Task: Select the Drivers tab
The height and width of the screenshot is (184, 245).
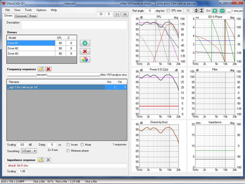Action: (x=8, y=16)
